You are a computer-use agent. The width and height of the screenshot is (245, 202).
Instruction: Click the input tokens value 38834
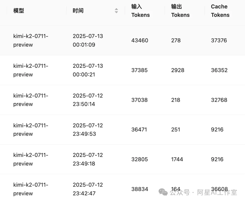tap(140, 189)
